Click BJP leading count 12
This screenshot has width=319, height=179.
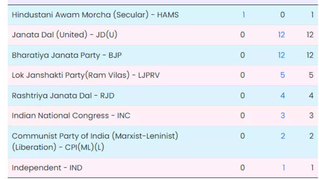(x=281, y=55)
